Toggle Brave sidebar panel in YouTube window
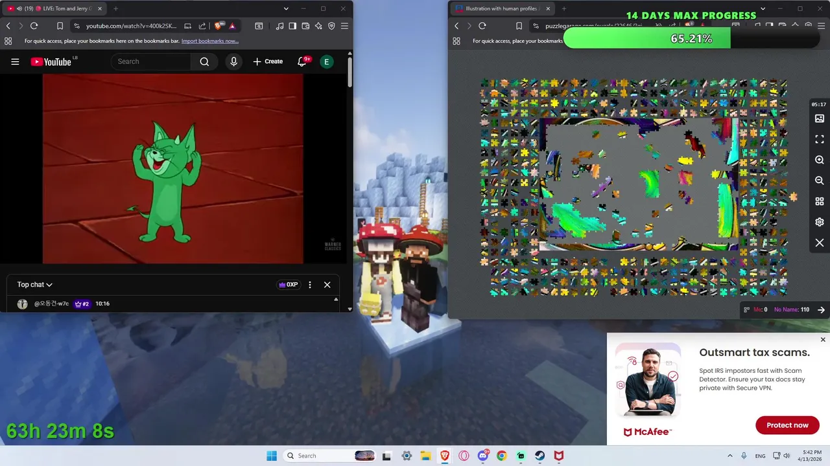This screenshot has height=466, width=830. coord(292,26)
